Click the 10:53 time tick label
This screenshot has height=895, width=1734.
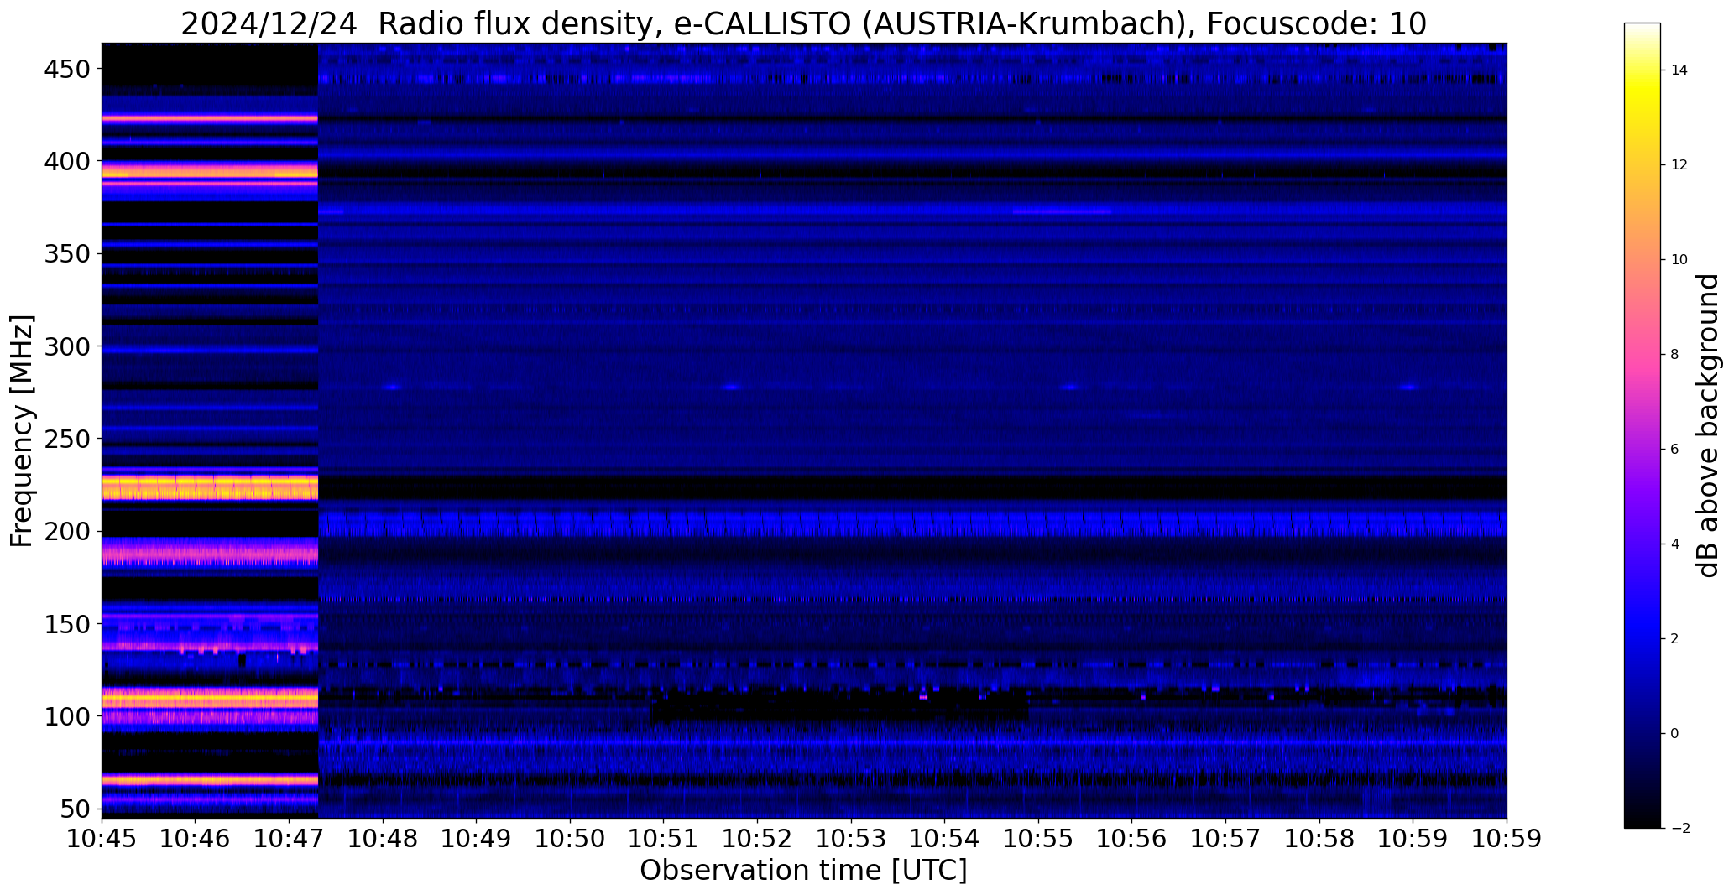(x=852, y=839)
